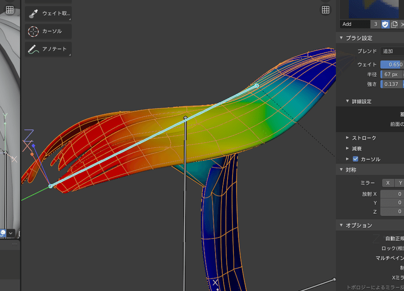
Task: Select the Sample Weight (ウェイト取) tool
Action: pos(48,14)
